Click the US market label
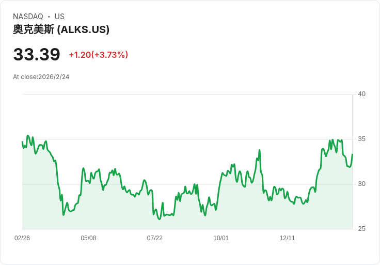380x265 pixels. 59,17
